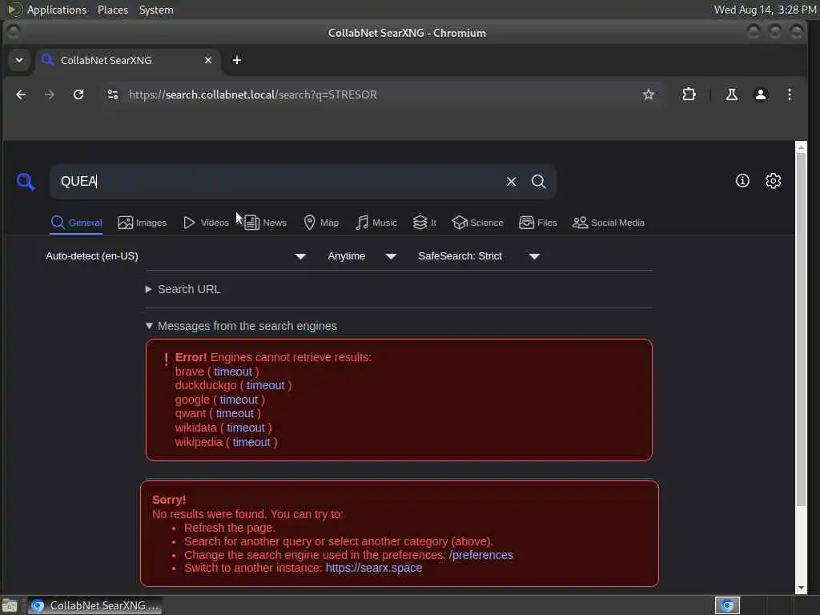Image resolution: width=820 pixels, height=615 pixels.
Task: Go back with browser back arrow
Action: [21, 94]
